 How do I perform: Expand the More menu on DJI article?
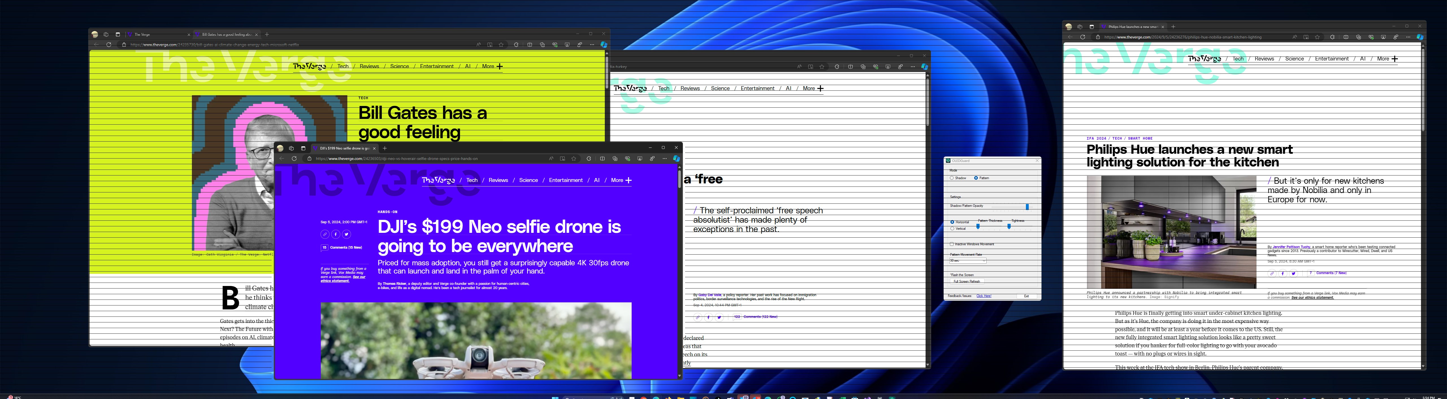[x=621, y=180]
